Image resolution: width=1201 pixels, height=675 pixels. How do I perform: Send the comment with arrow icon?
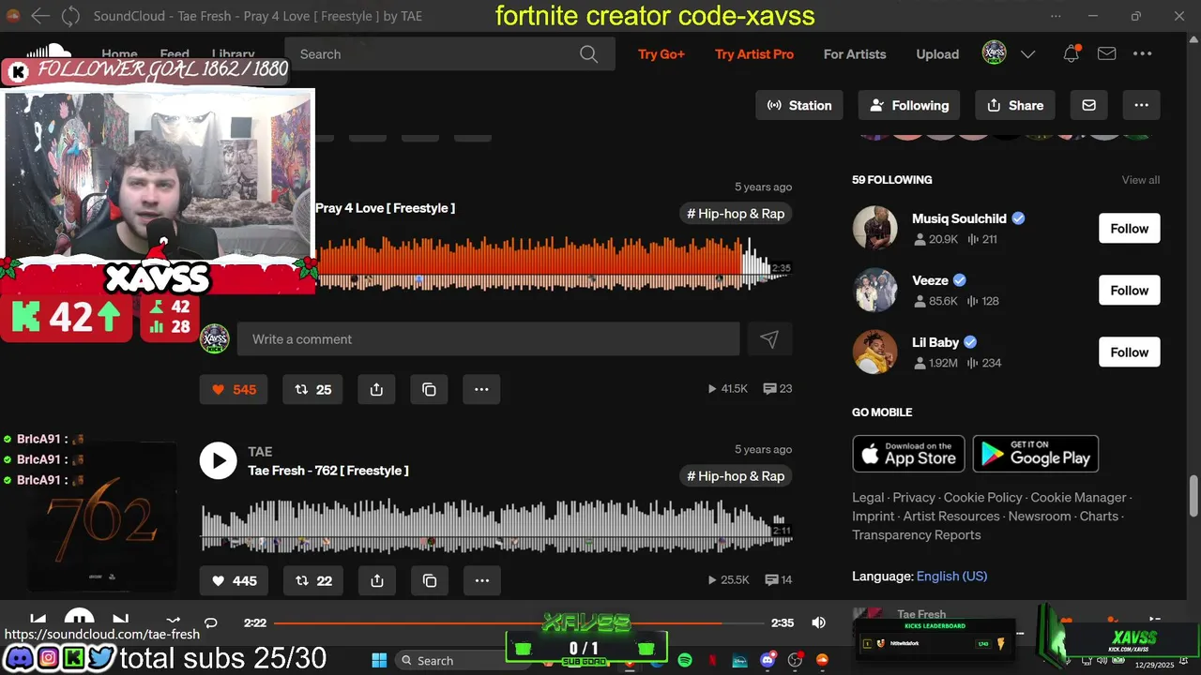coord(769,339)
